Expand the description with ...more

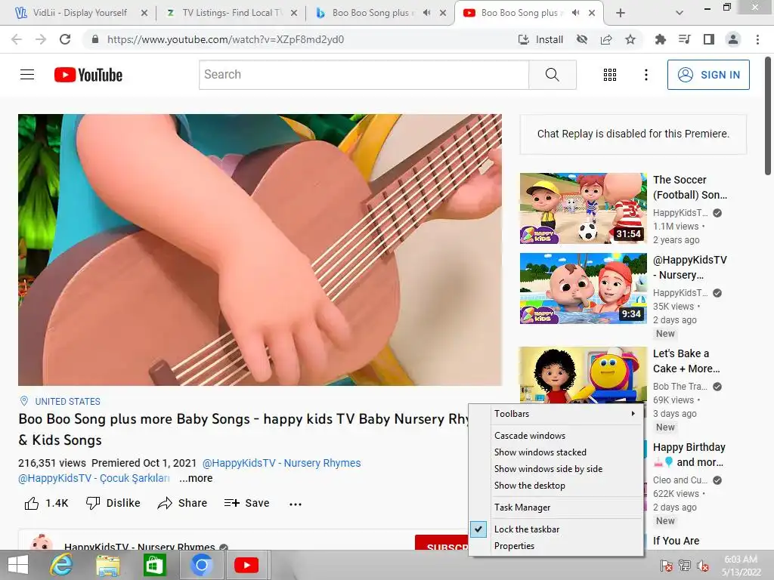[196, 478]
